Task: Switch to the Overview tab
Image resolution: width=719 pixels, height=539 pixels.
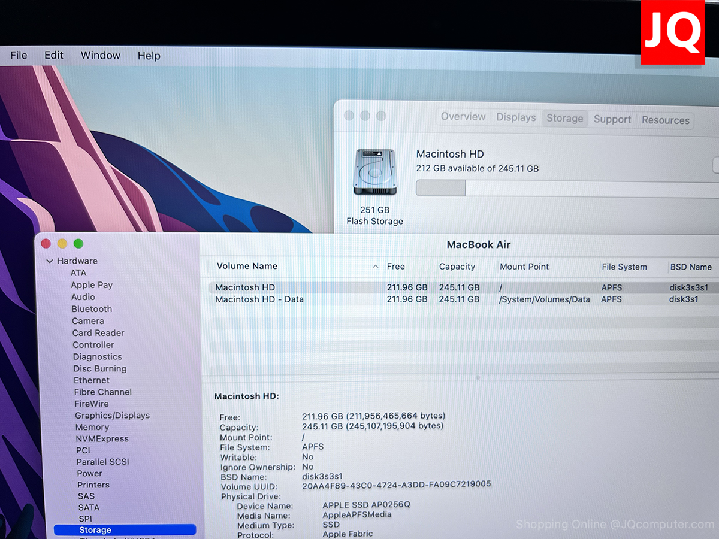Action: 463,117
